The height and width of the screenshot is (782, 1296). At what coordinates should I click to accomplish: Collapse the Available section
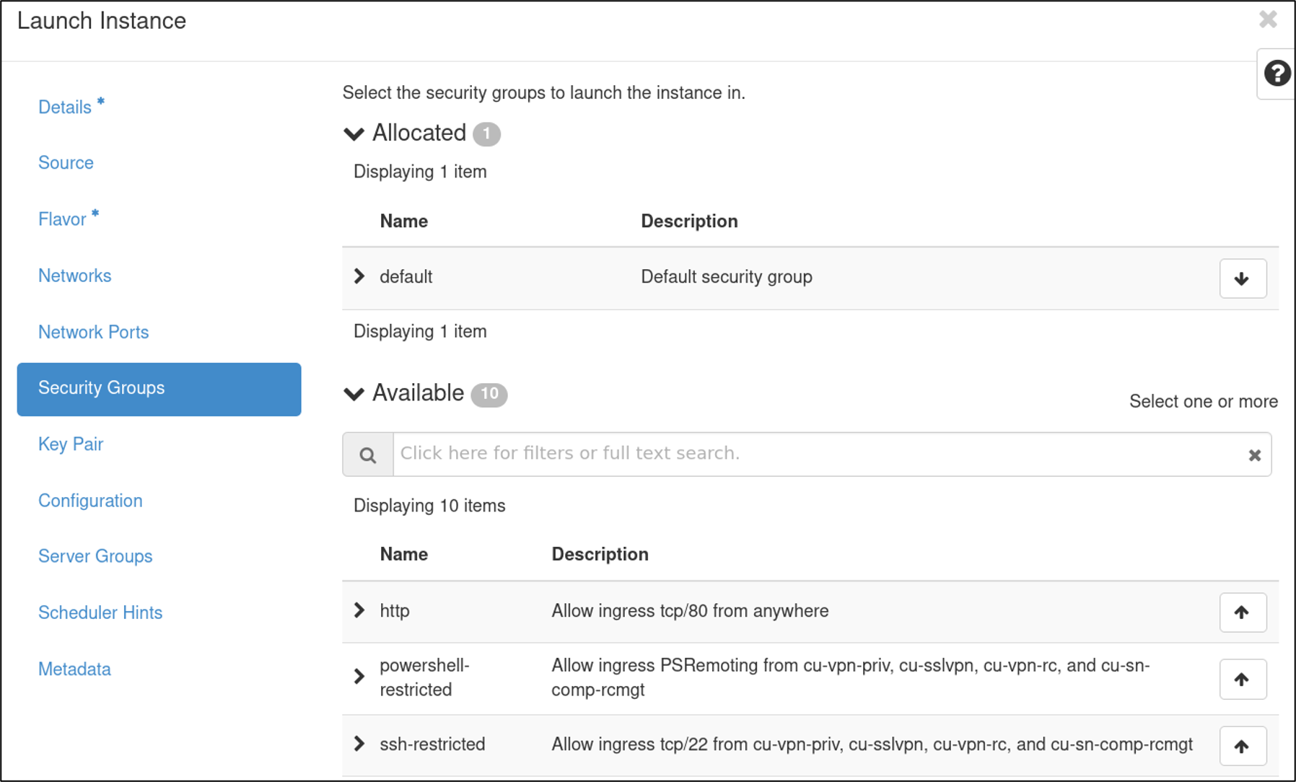pos(354,394)
